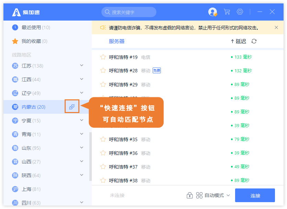Expand the 山东 region chevron

coord(82,147)
